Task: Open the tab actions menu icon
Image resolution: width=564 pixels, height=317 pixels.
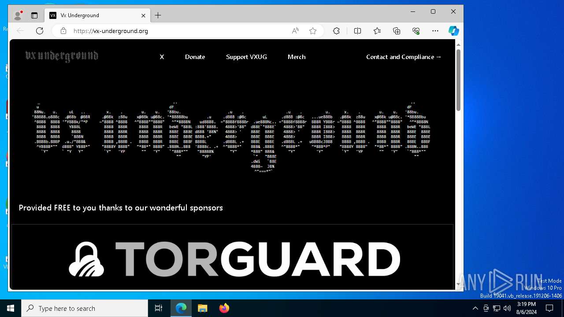Action: pyautogui.click(x=34, y=15)
